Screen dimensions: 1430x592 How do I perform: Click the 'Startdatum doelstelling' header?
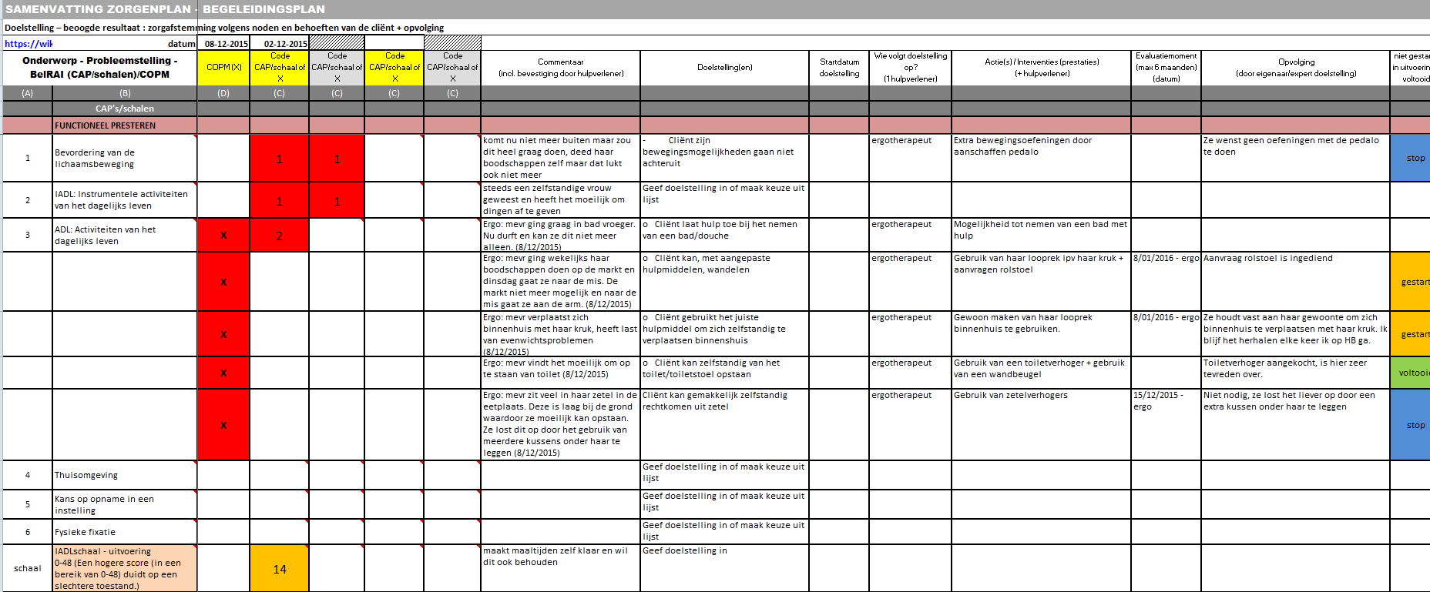tap(839, 68)
